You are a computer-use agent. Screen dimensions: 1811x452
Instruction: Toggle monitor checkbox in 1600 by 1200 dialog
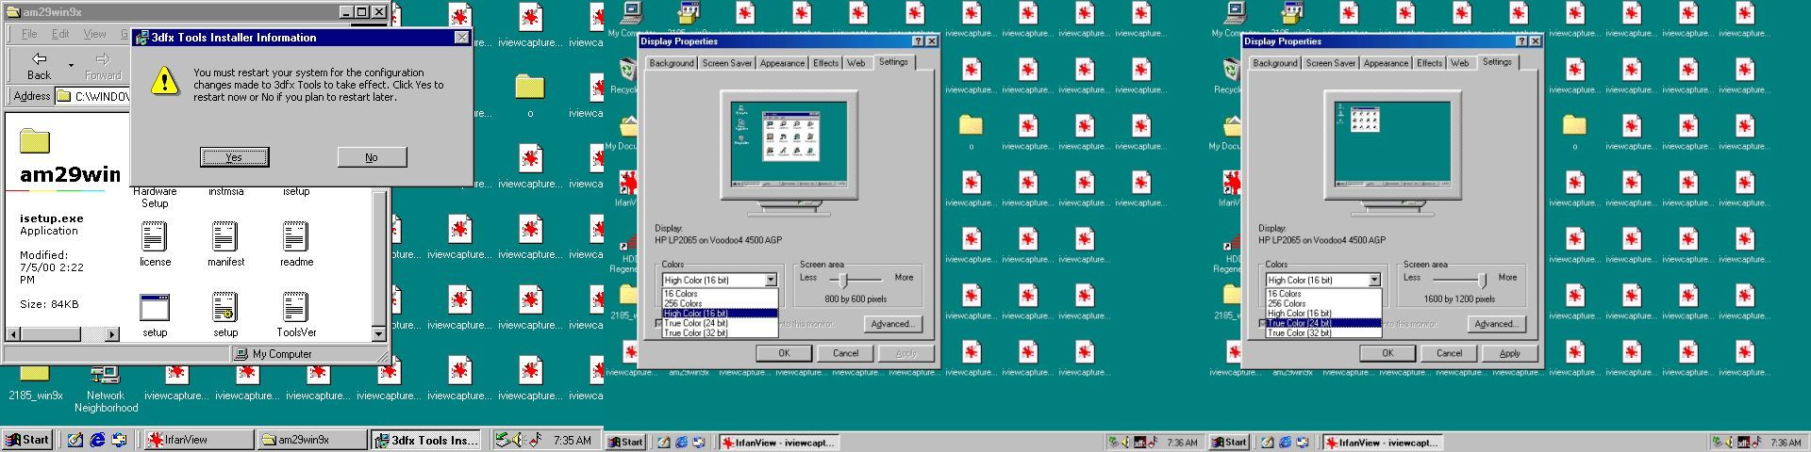point(1262,324)
